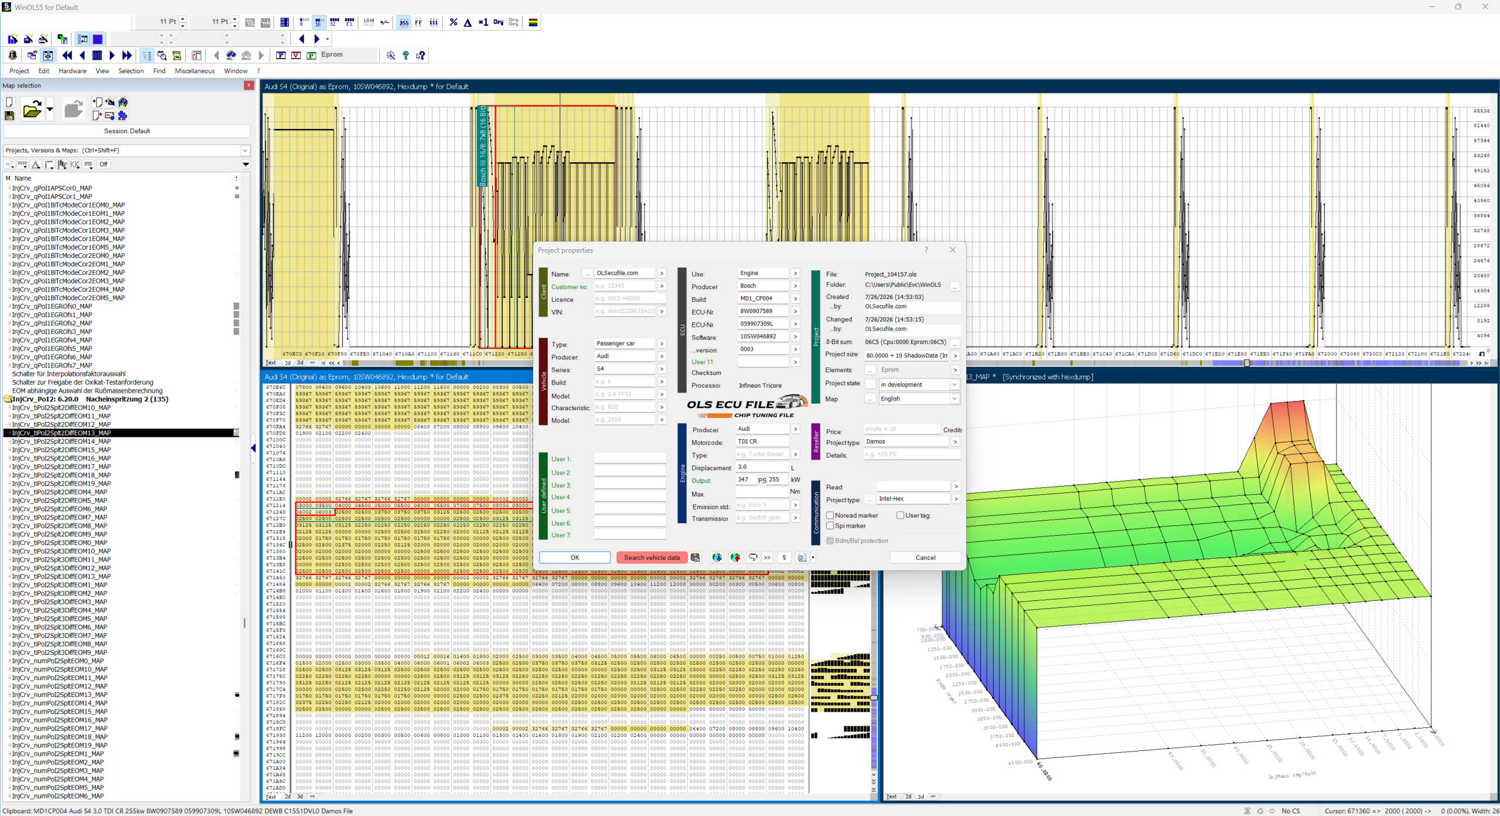
Task: Open the Edit menu
Action: point(44,71)
